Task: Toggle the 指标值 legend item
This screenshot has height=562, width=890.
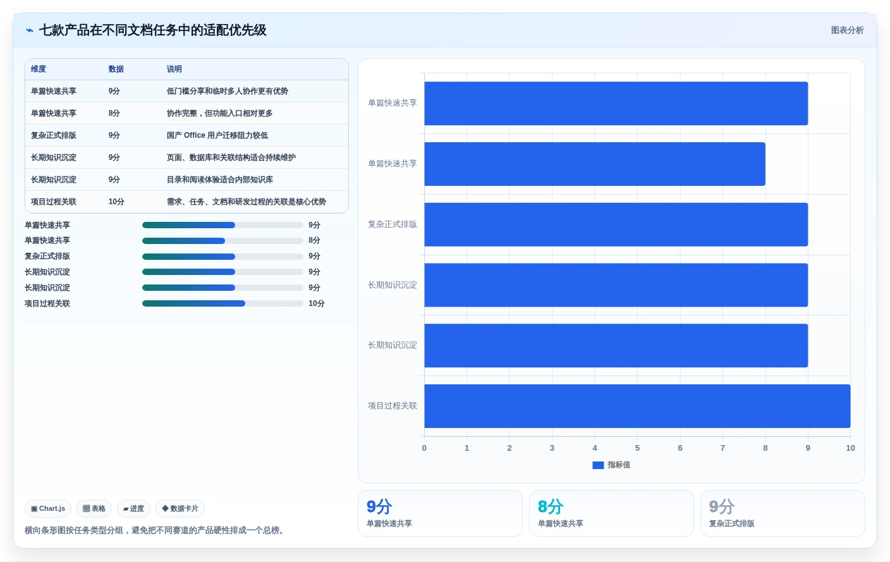Action: [611, 465]
